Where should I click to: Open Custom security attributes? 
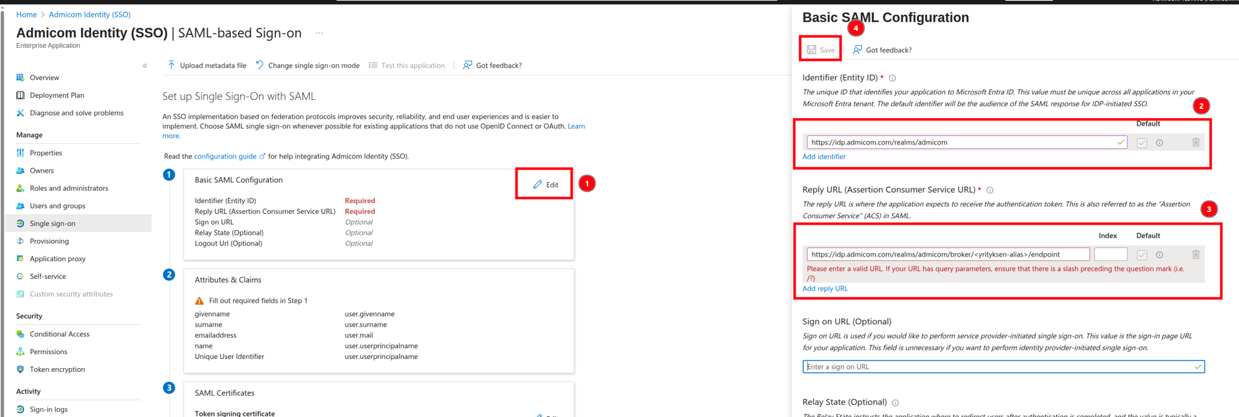[71, 294]
